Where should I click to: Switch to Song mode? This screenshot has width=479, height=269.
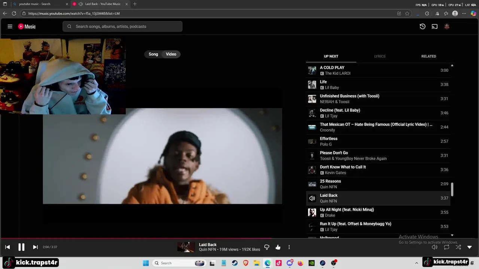pyautogui.click(x=153, y=54)
